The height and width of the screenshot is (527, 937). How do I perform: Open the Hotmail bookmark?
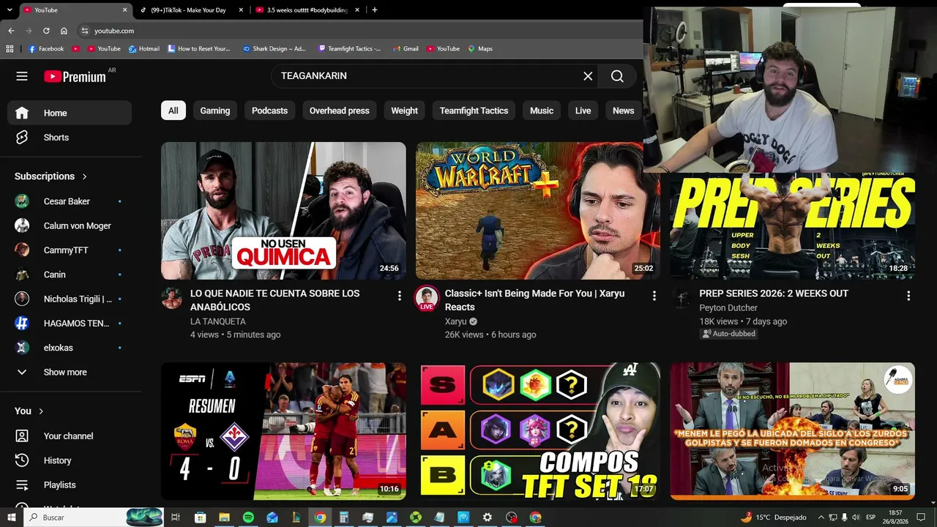pyautogui.click(x=143, y=49)
